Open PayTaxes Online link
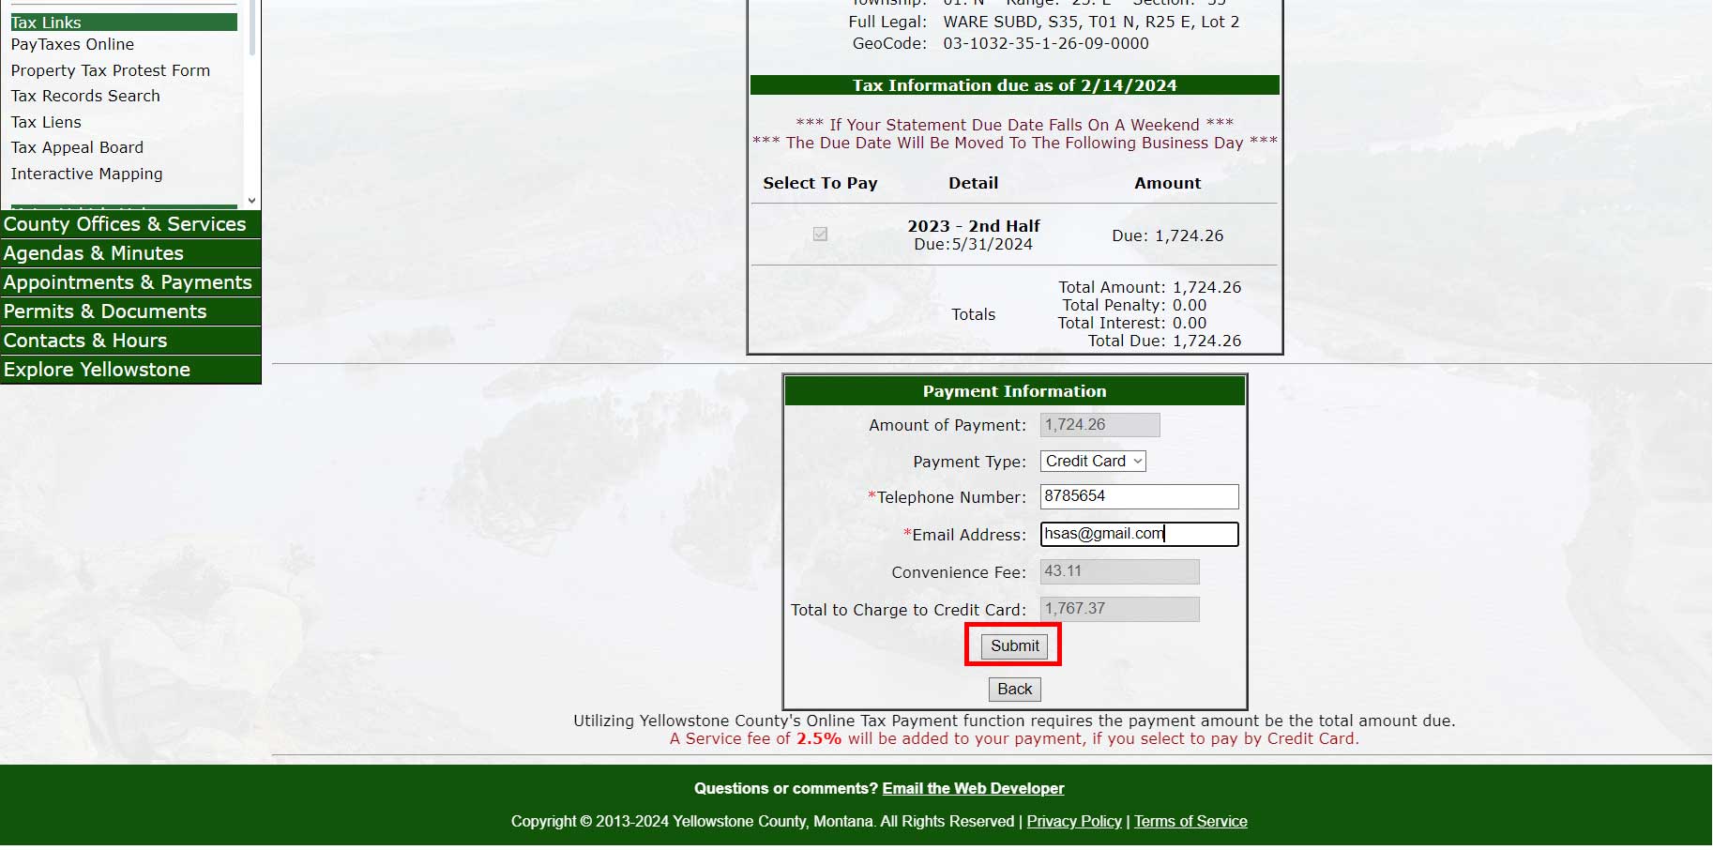This screenshot has height=850, width=1713. [x=72, y=44]
